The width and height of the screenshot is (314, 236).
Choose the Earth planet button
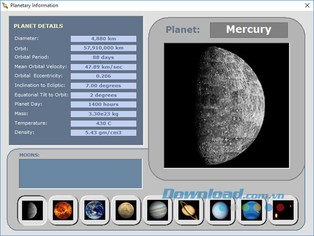(95, 210)
